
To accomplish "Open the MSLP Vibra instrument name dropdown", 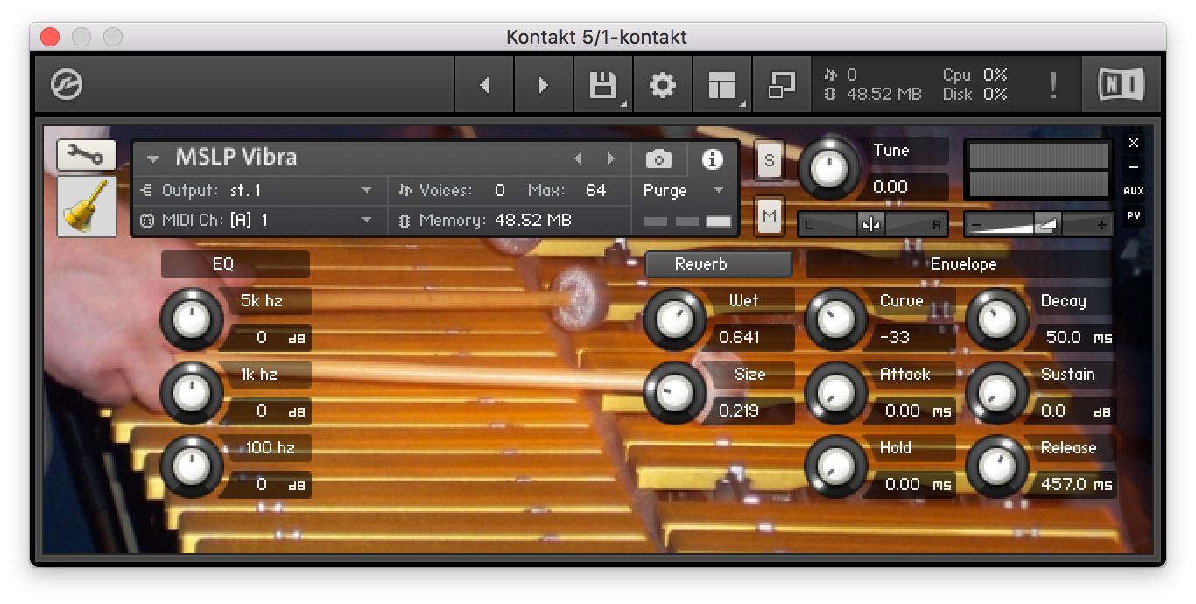I will pos(153,159).
